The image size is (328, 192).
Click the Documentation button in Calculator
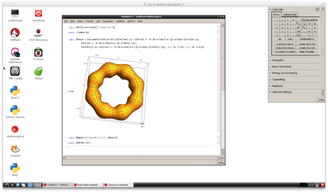309,19
